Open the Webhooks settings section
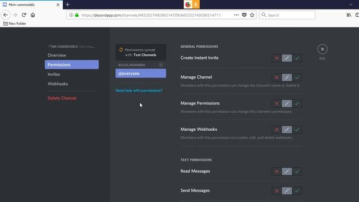 pyautogui.click(x=72, y=84)
